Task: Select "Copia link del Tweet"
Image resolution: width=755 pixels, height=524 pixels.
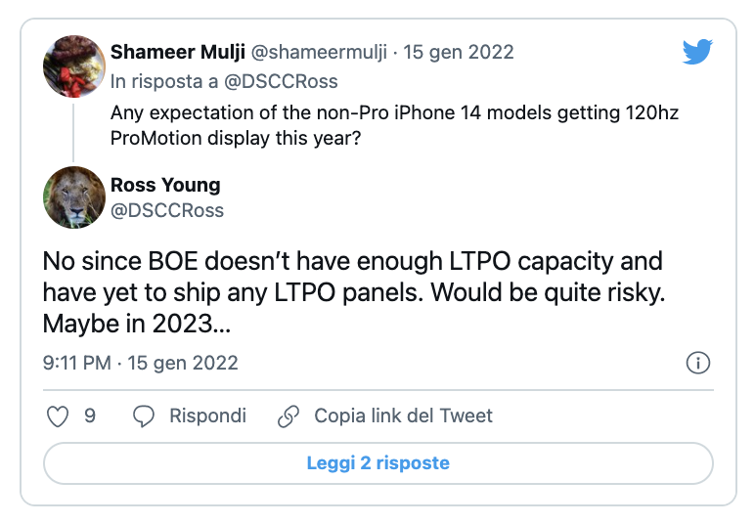Action: coord(403,416)
